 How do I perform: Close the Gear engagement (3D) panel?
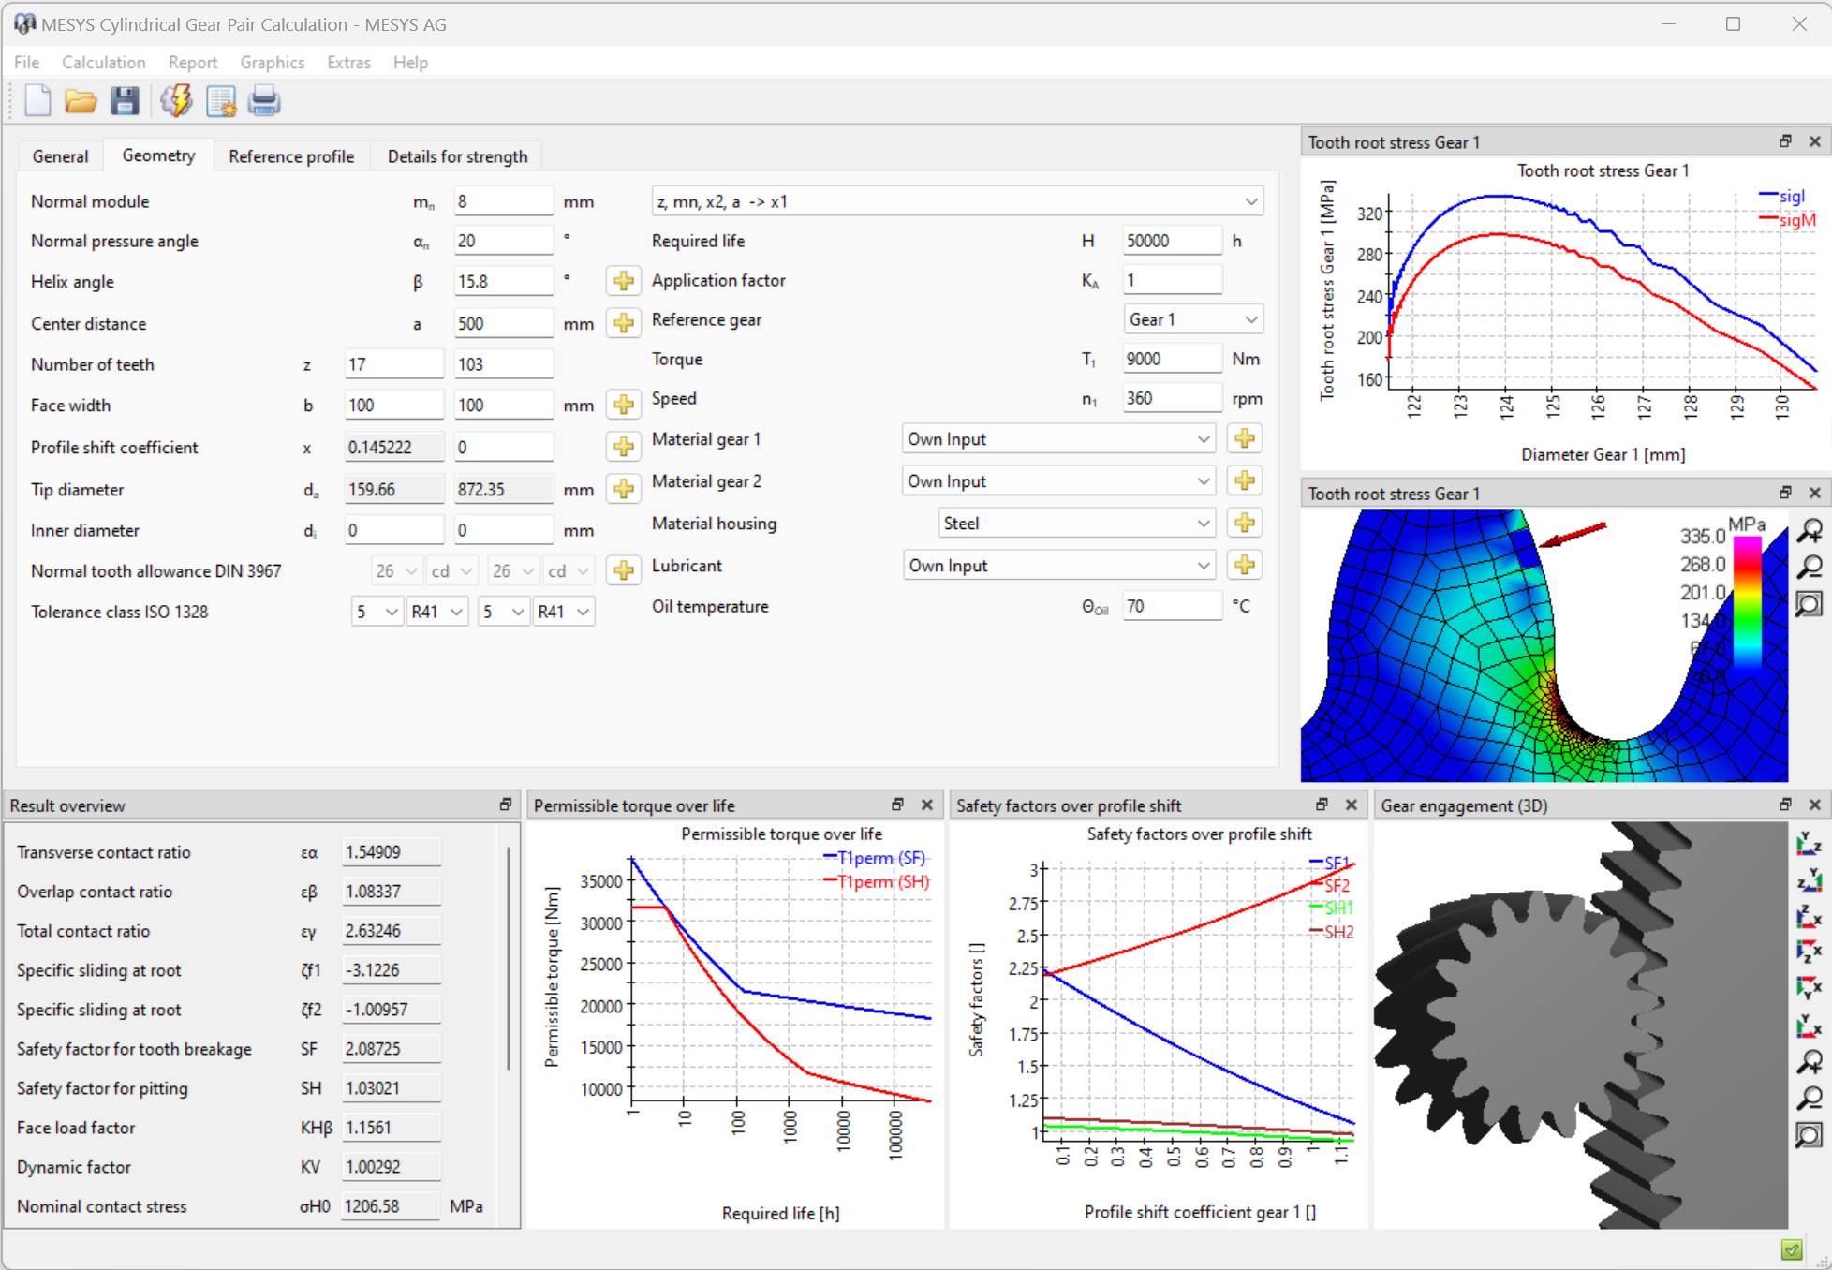click(x=1815, y=805)
